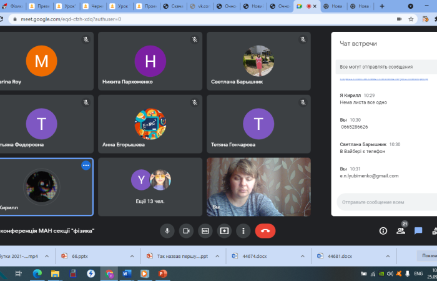Expand options for 66.pptx download
Viewport: 437px width, 281px height.
pyautogui.click(x=132, y=256)
